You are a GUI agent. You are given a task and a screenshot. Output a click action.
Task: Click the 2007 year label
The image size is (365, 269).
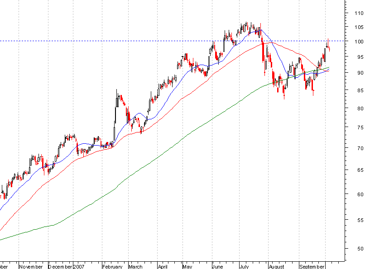(79, 266)
